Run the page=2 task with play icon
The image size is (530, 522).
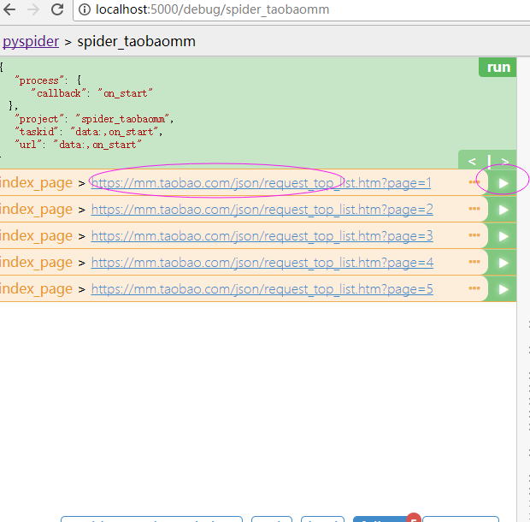(503, 210)
